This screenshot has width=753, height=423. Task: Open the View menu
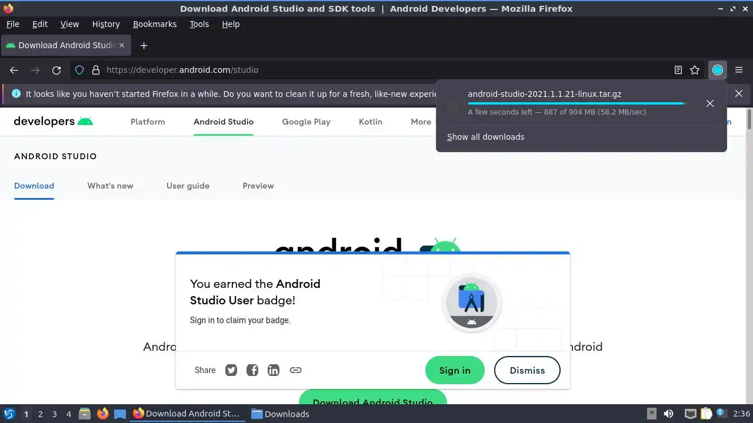point(69,24)
